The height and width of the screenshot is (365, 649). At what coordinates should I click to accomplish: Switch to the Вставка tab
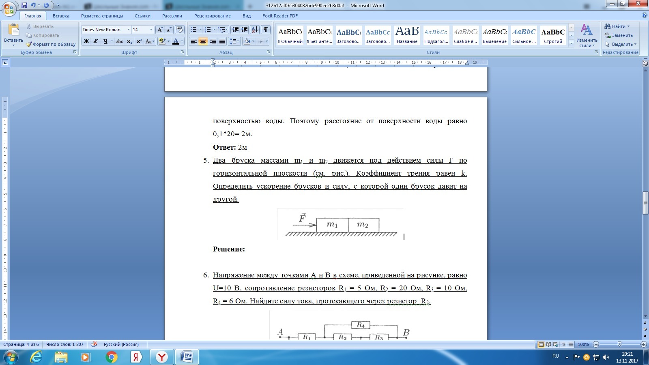61,16
